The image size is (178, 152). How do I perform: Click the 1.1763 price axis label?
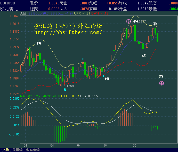(x=15, y=86)
